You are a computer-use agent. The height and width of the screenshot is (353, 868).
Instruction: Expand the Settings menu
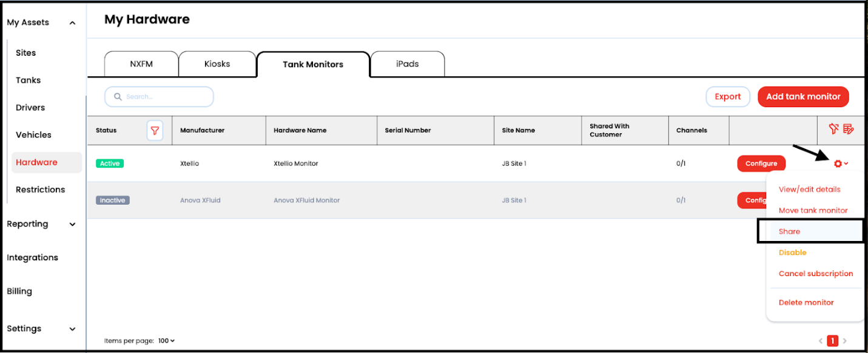(72, 329)
